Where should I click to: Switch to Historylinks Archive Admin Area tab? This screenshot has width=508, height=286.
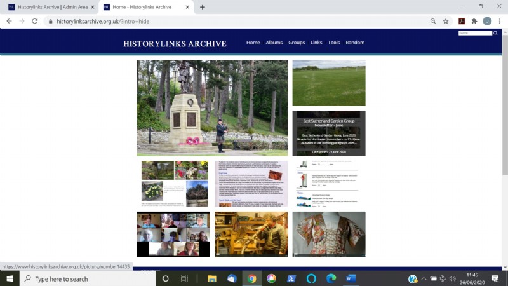tap(51, 7)
